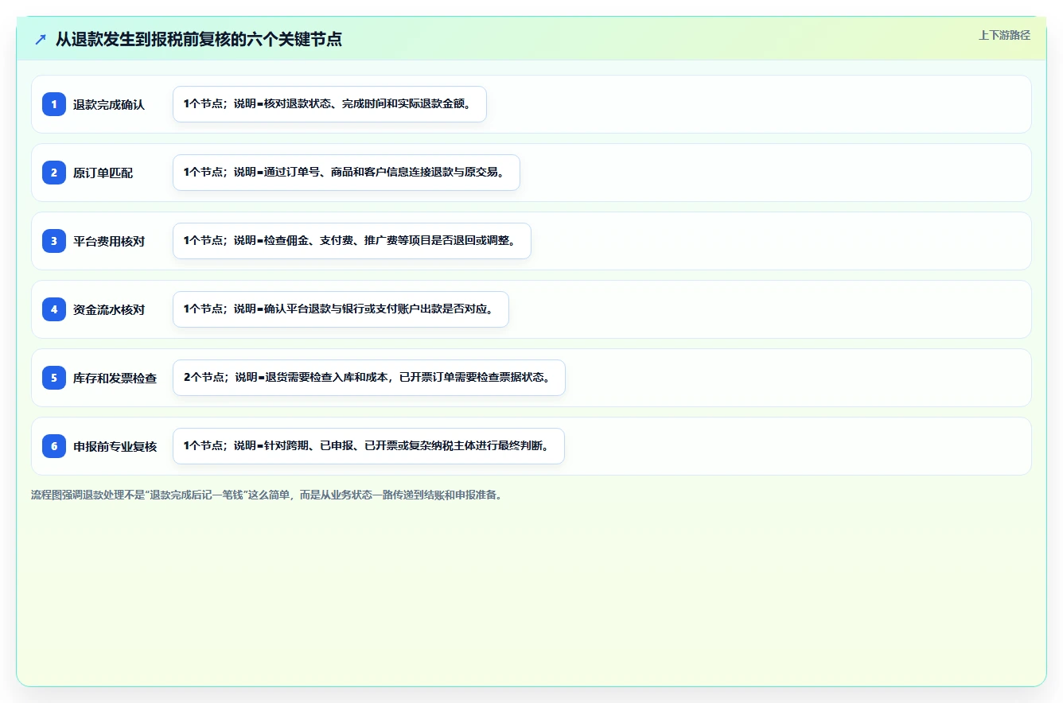Select the 申报前专业复核 step label
1063x703 pixels.
point(115,446)
